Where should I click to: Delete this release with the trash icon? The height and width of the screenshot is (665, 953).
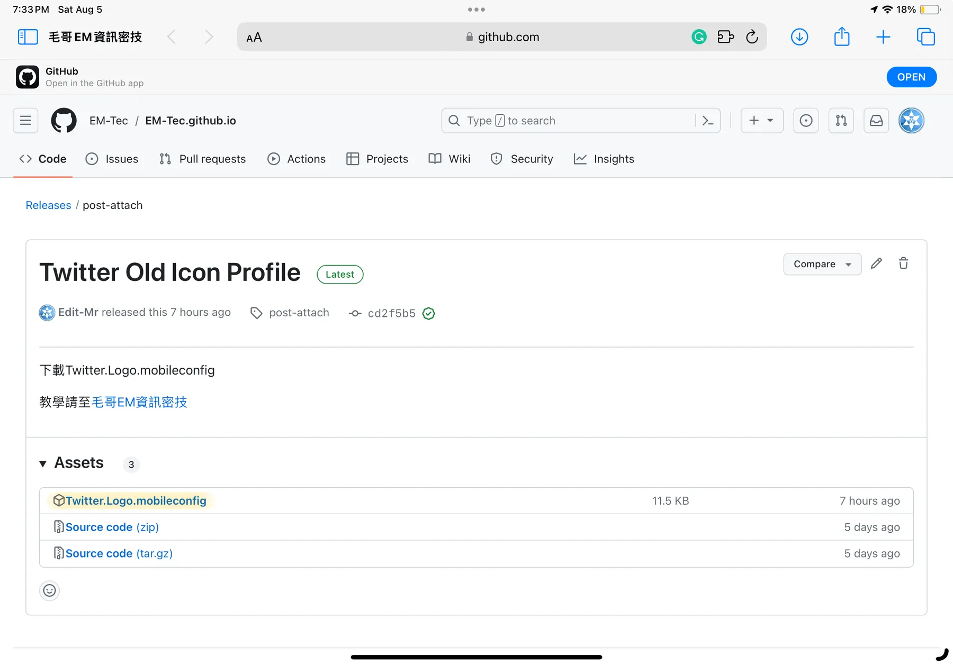tap(903, 263)
